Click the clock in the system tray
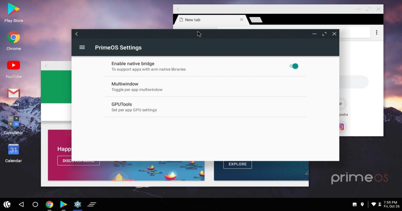The height and width of the screenshot is (211, 402). coord(391,204)
